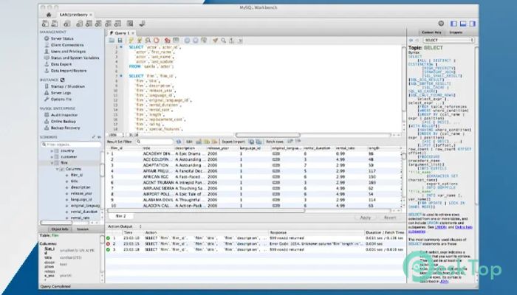Screen dimensions: 517x295
Task: Open an SQL script file from the main toolbar
Action: (55, 24)
